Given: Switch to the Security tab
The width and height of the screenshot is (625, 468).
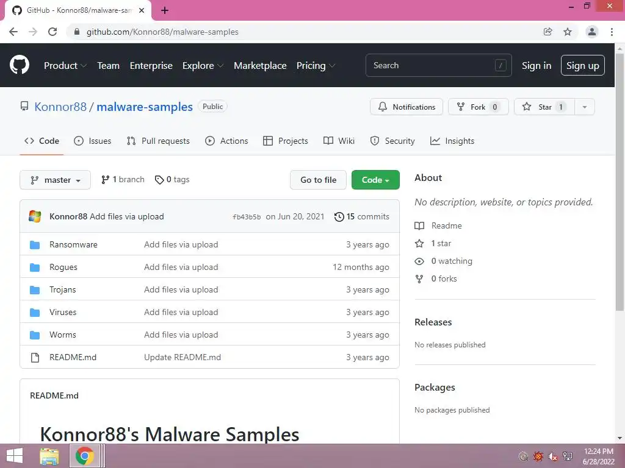Looking at the screenshot, I should 392,141.
